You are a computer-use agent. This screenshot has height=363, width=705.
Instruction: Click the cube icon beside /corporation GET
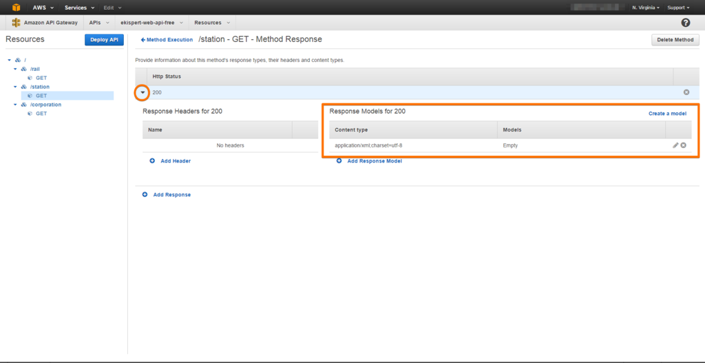pyautogui.click(x=30, y=114)
